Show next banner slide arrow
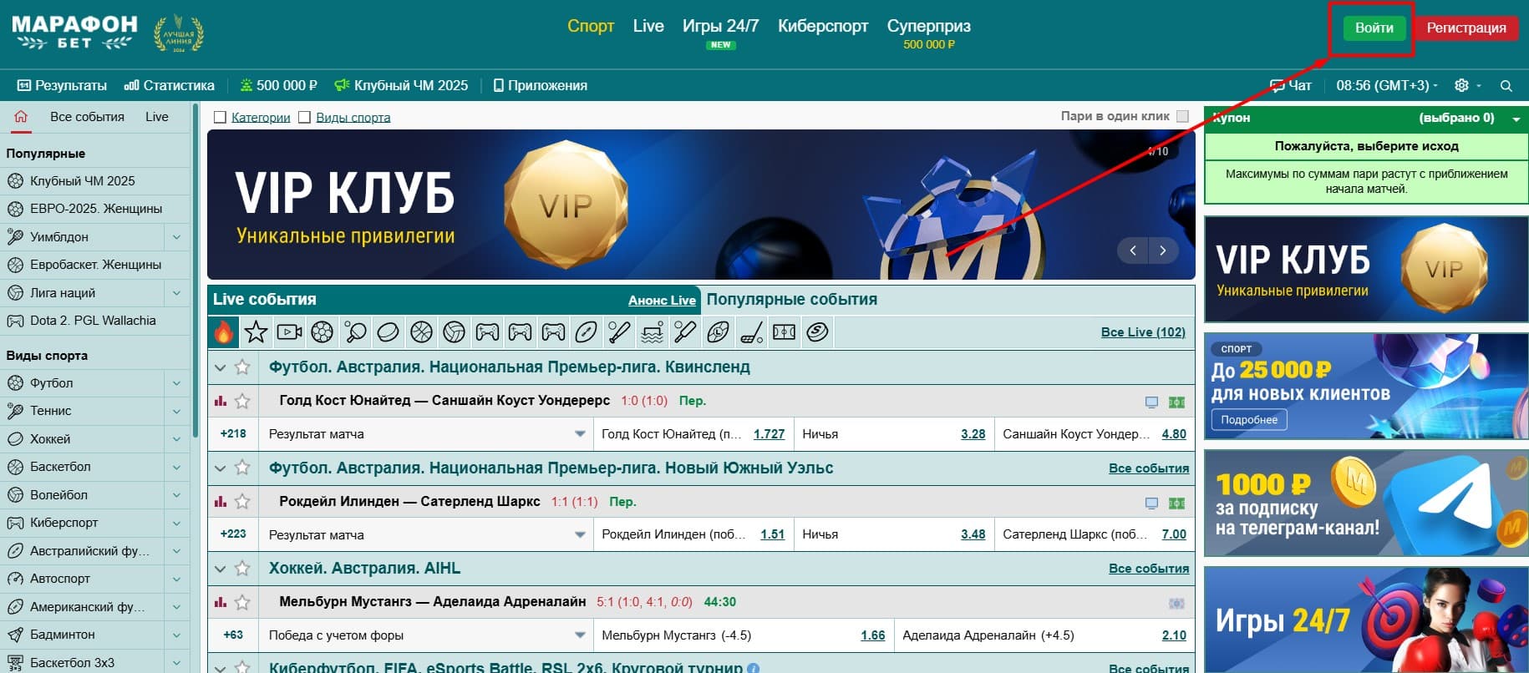 coord(1162,250)
